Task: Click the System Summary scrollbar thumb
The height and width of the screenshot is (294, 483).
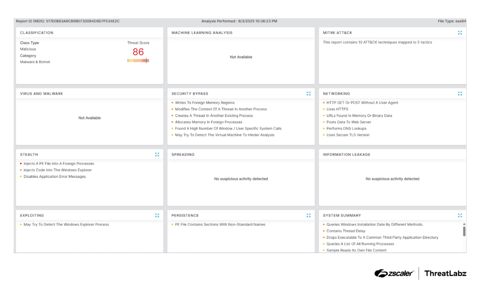Action: (464, 231)
